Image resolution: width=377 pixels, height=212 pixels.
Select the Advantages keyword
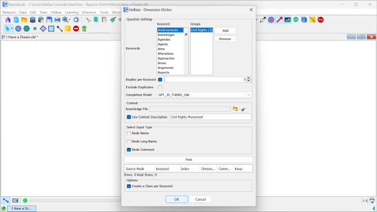click(x=166, y=35)
